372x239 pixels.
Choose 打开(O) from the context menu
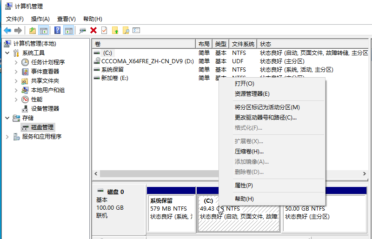coord(272,84)
